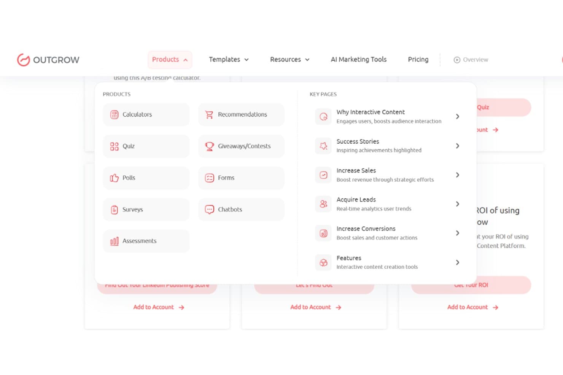Click Add to Account under Let's Find Out

tap(316, 307)
